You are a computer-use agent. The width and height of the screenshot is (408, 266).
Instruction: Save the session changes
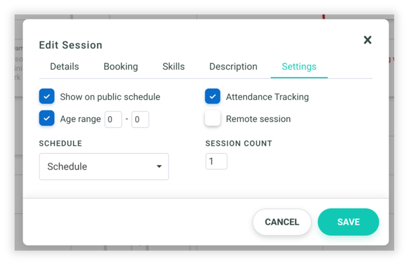pyautogui.click(x=348, y=222)
